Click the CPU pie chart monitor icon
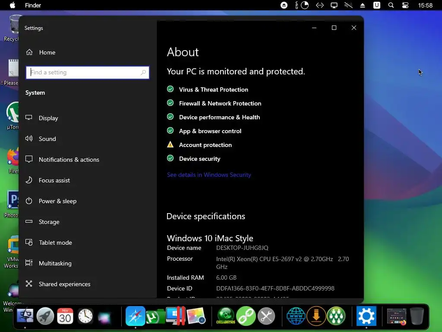The width and height of the screenshot is (442, 332). coord(305,5)
